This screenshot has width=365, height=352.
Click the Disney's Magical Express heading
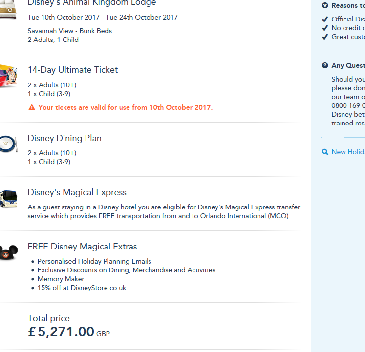coord(77,192)
